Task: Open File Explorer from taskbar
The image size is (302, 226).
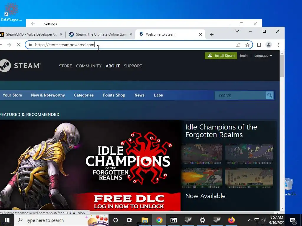Action: click(145, 220)
